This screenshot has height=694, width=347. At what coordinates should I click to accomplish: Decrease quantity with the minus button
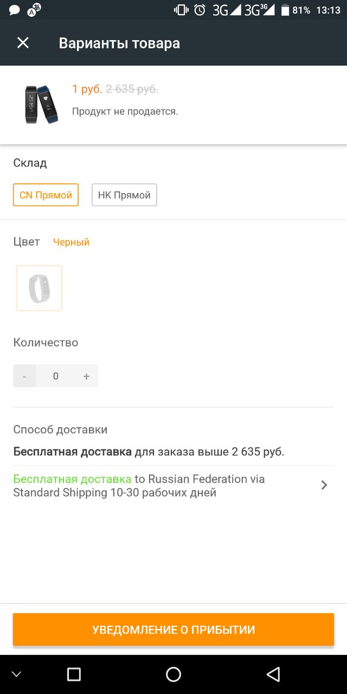coord(24,376)
